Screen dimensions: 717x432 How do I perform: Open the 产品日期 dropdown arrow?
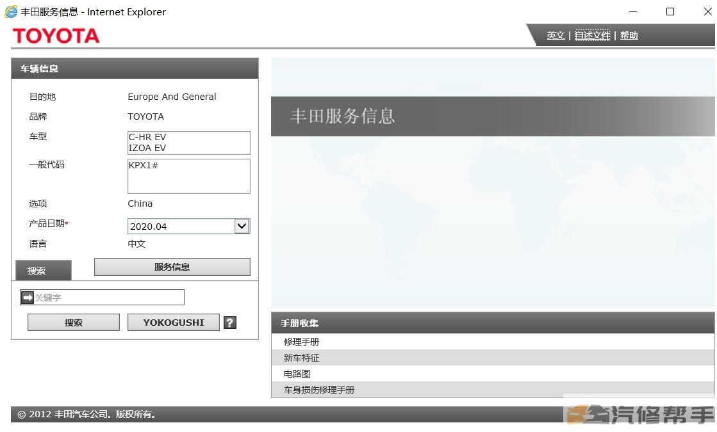(242, 226)
